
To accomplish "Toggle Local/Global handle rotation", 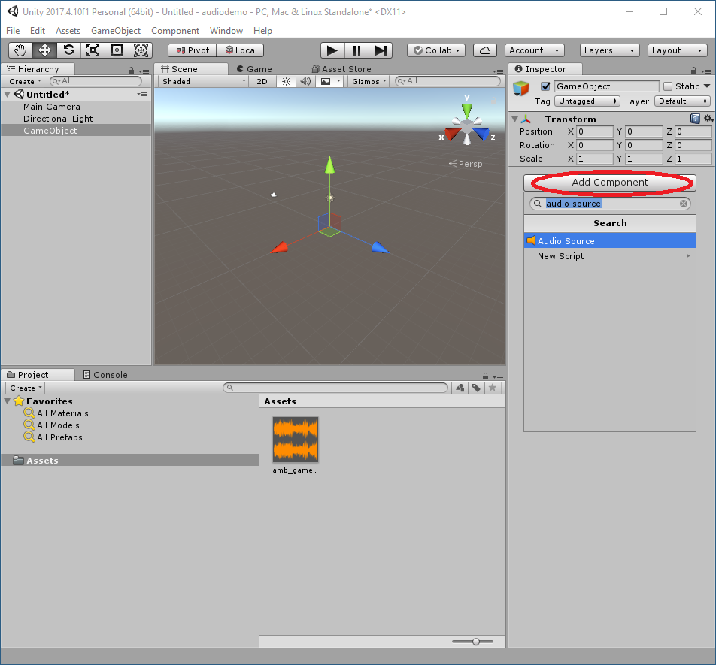I will 241,50.
